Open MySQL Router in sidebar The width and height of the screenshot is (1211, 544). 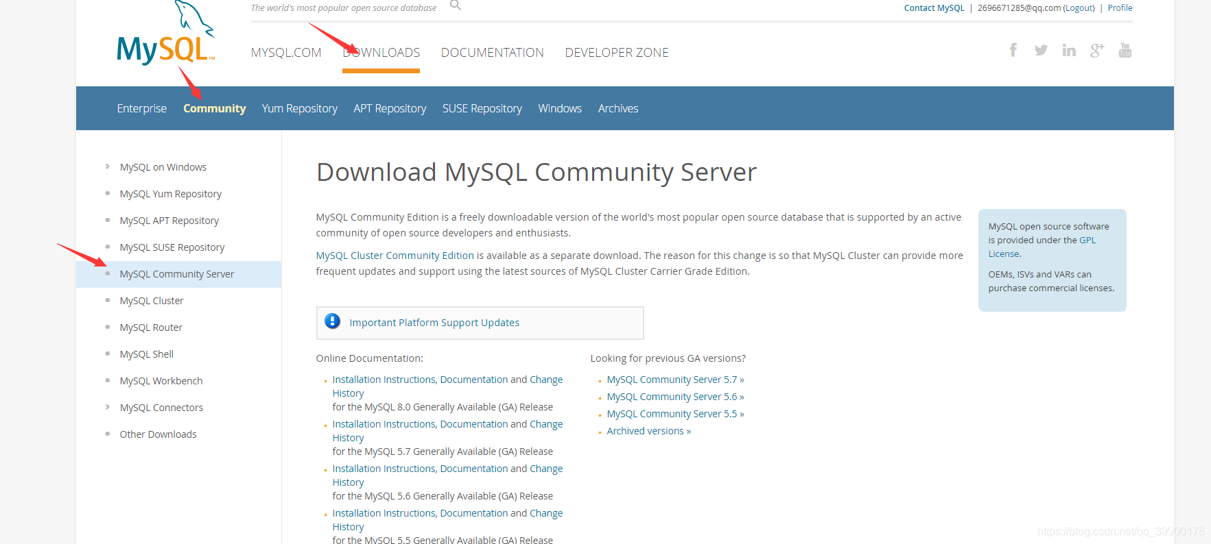click(x=151, y=327)
